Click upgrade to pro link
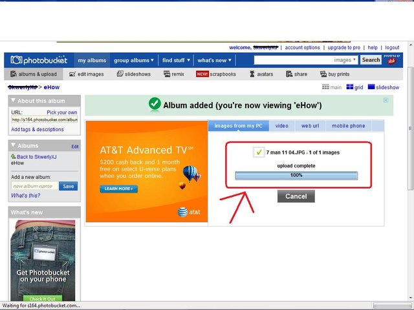The width and height of the screenshot is (414, 310). pos(343,47)
